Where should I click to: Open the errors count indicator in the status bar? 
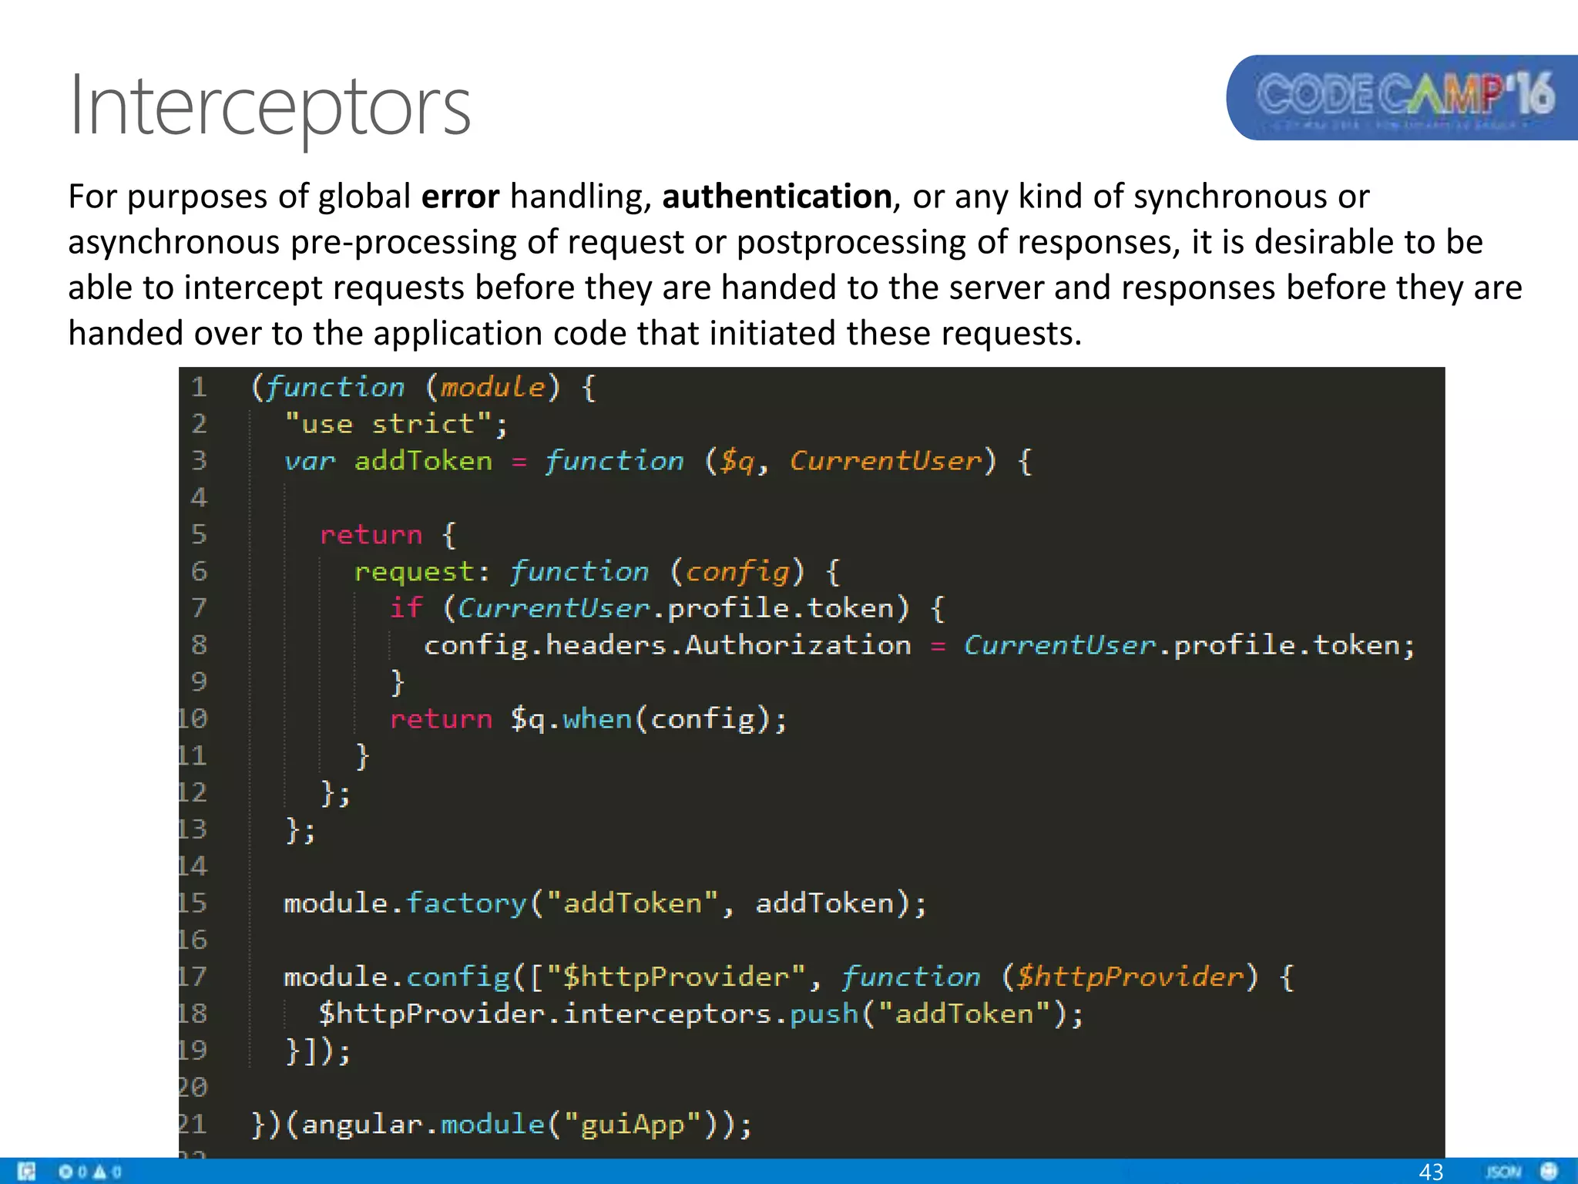pos(72,1172)
